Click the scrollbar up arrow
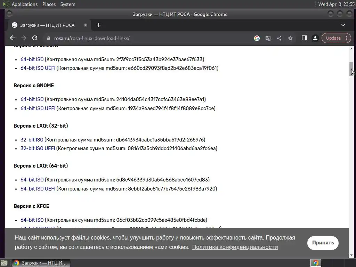The width and height of the screenshot is (356, 267). pos(351,49)
